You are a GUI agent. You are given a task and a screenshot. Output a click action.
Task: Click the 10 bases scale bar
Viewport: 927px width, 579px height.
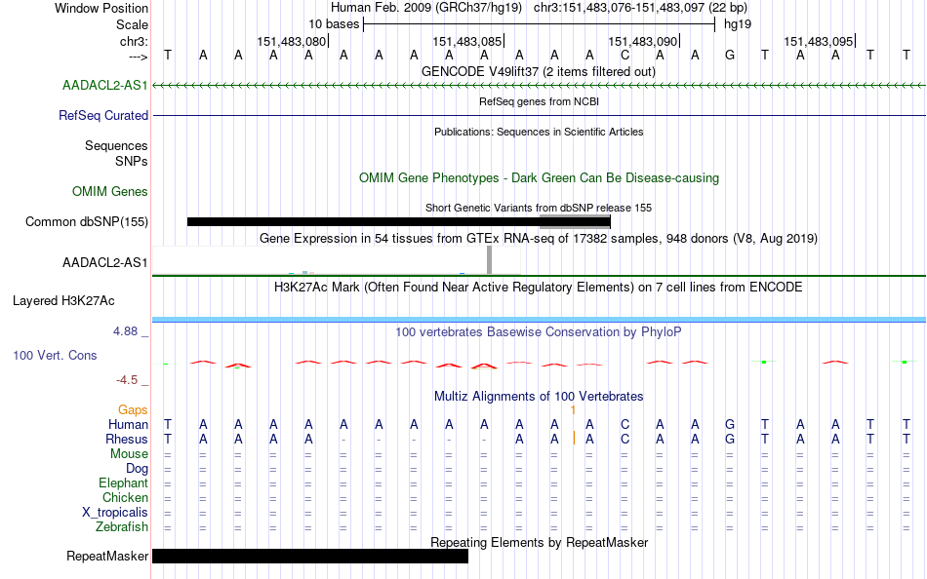(x=540, y=24)
